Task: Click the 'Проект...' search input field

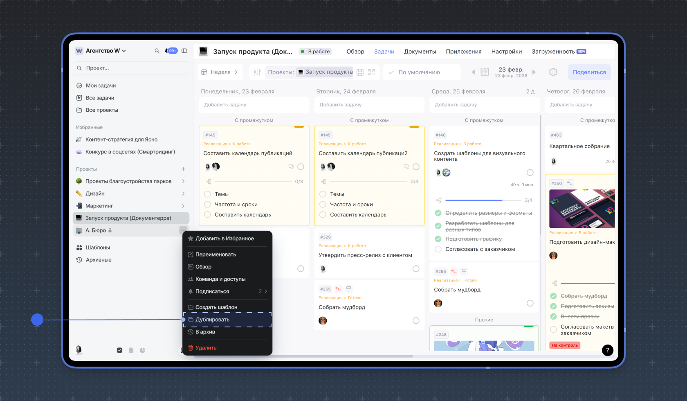Action: click(131, 68)
